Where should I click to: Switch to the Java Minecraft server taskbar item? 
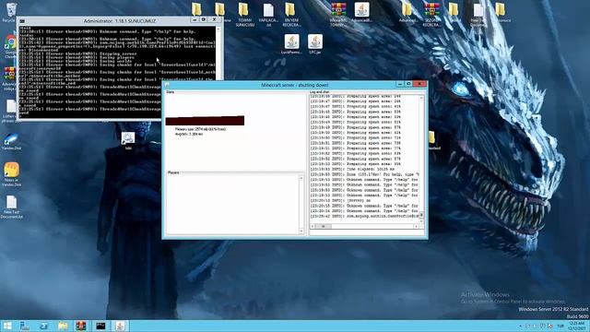[x=120, y=326]
